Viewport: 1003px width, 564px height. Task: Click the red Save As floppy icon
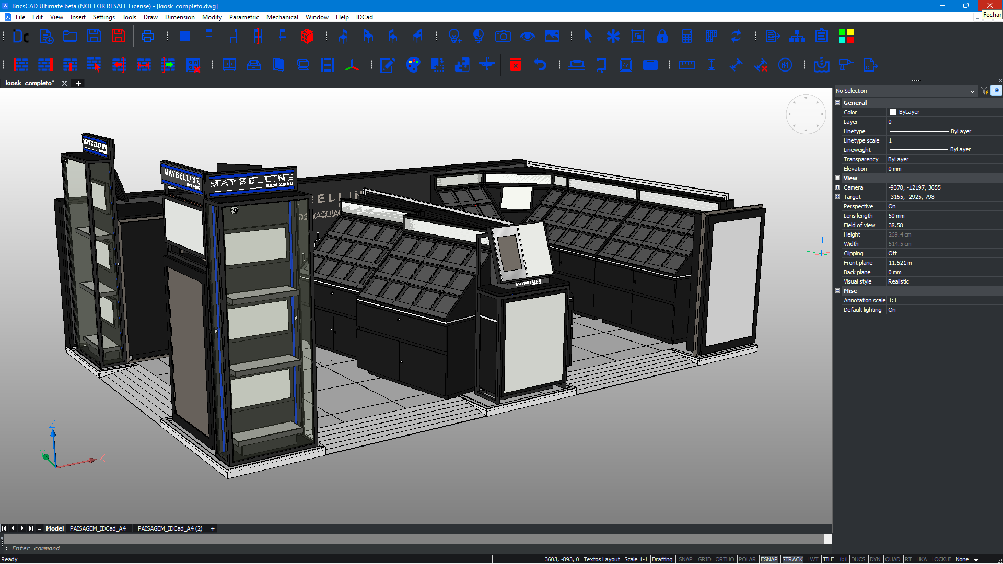[119, 36]
